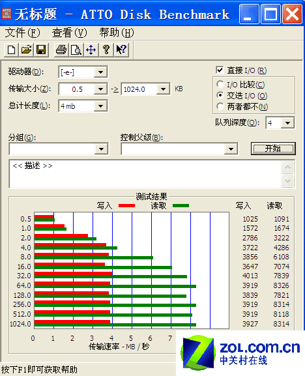Open the 驱动器 drive dropdown

click(x=100, y=72)
